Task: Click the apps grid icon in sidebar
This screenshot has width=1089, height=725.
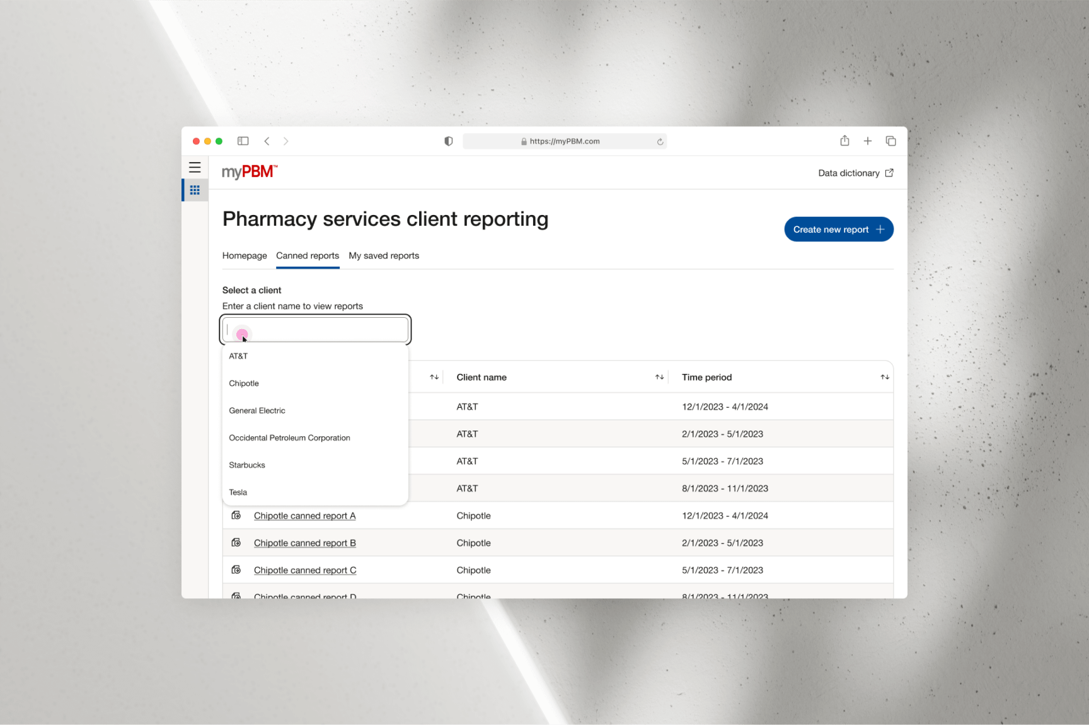Action: click(195, 190)
